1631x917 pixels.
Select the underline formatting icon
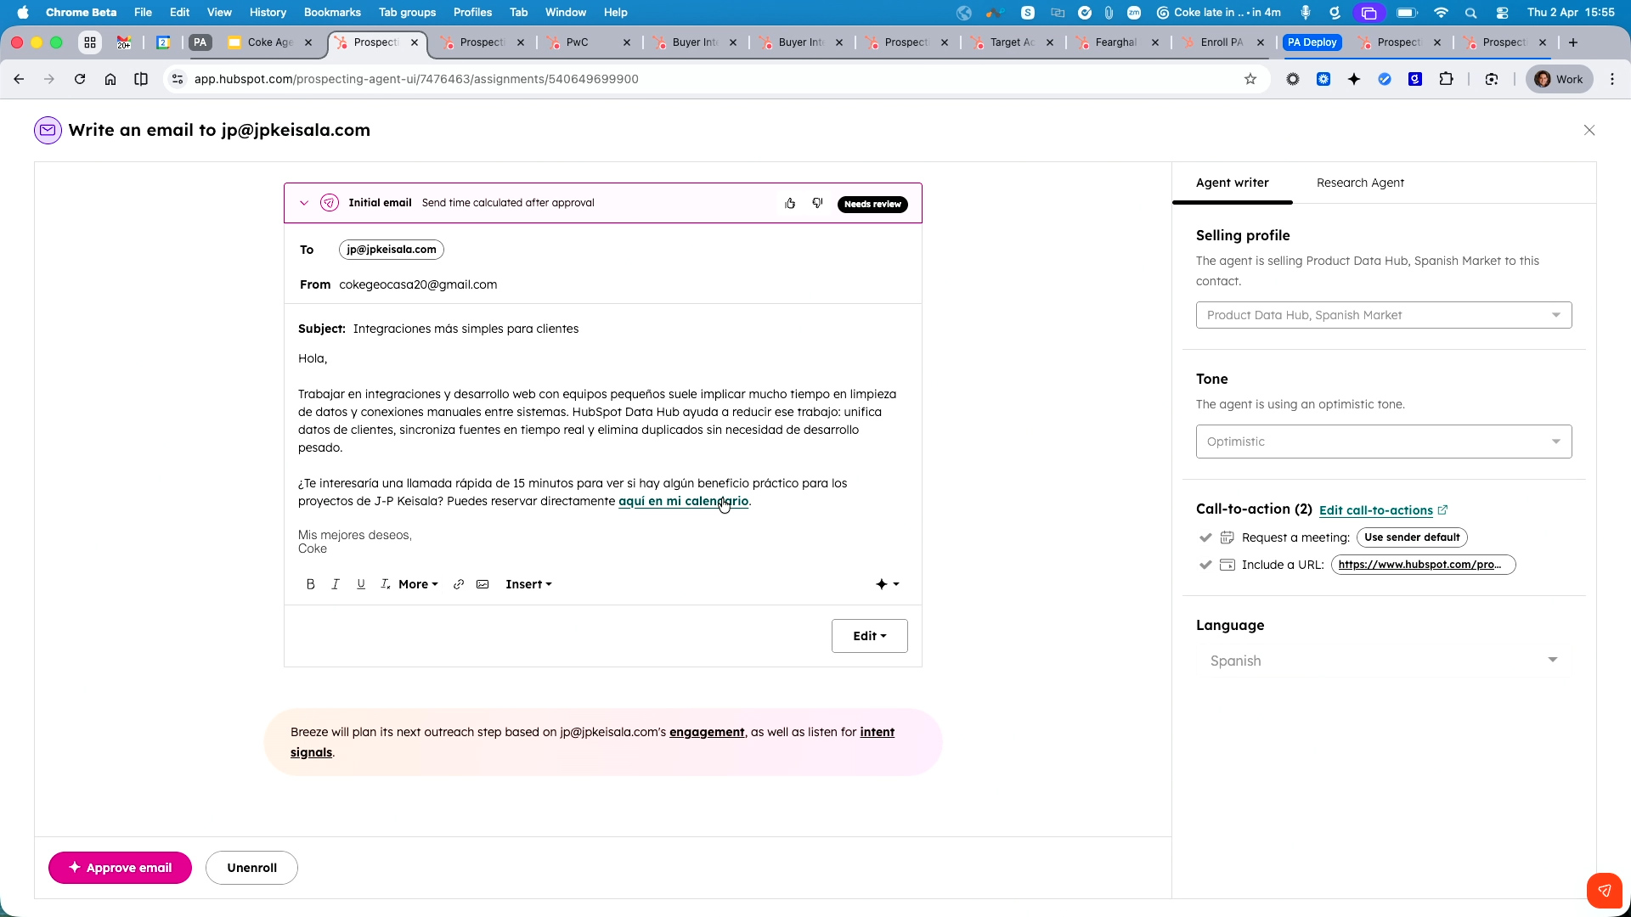pos(361,584)
